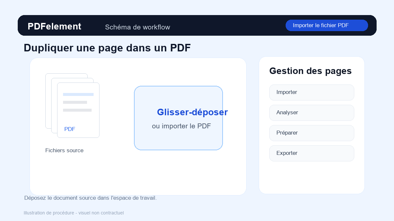394x221 pixels.
Task: Click the Importer le fichier PDF button
Action: coord(327,26)
